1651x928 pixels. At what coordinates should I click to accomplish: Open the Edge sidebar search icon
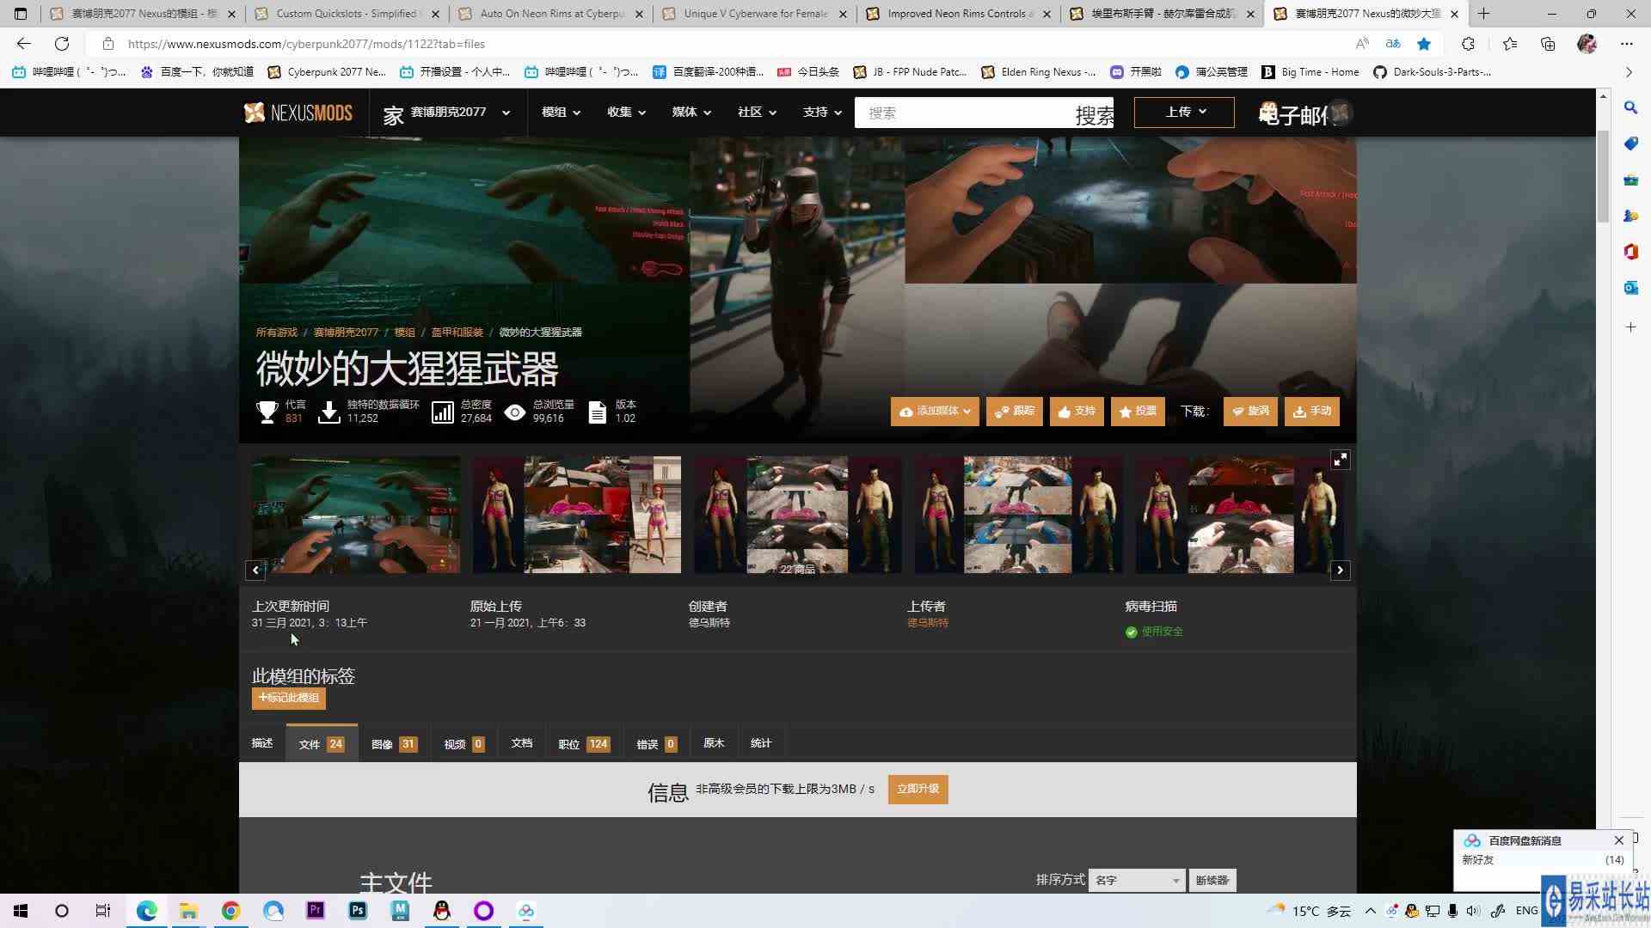[x=1630, y=107]
